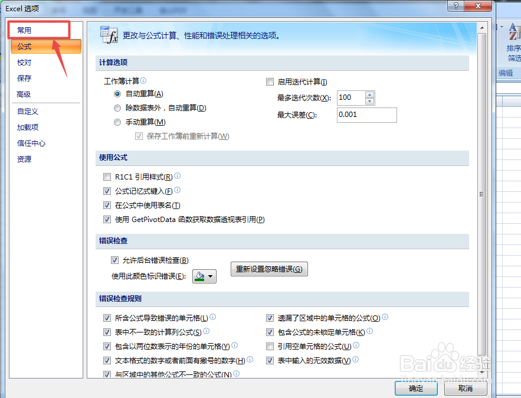Click info icon beside 文本格式的数字 option

pos(250,359)
